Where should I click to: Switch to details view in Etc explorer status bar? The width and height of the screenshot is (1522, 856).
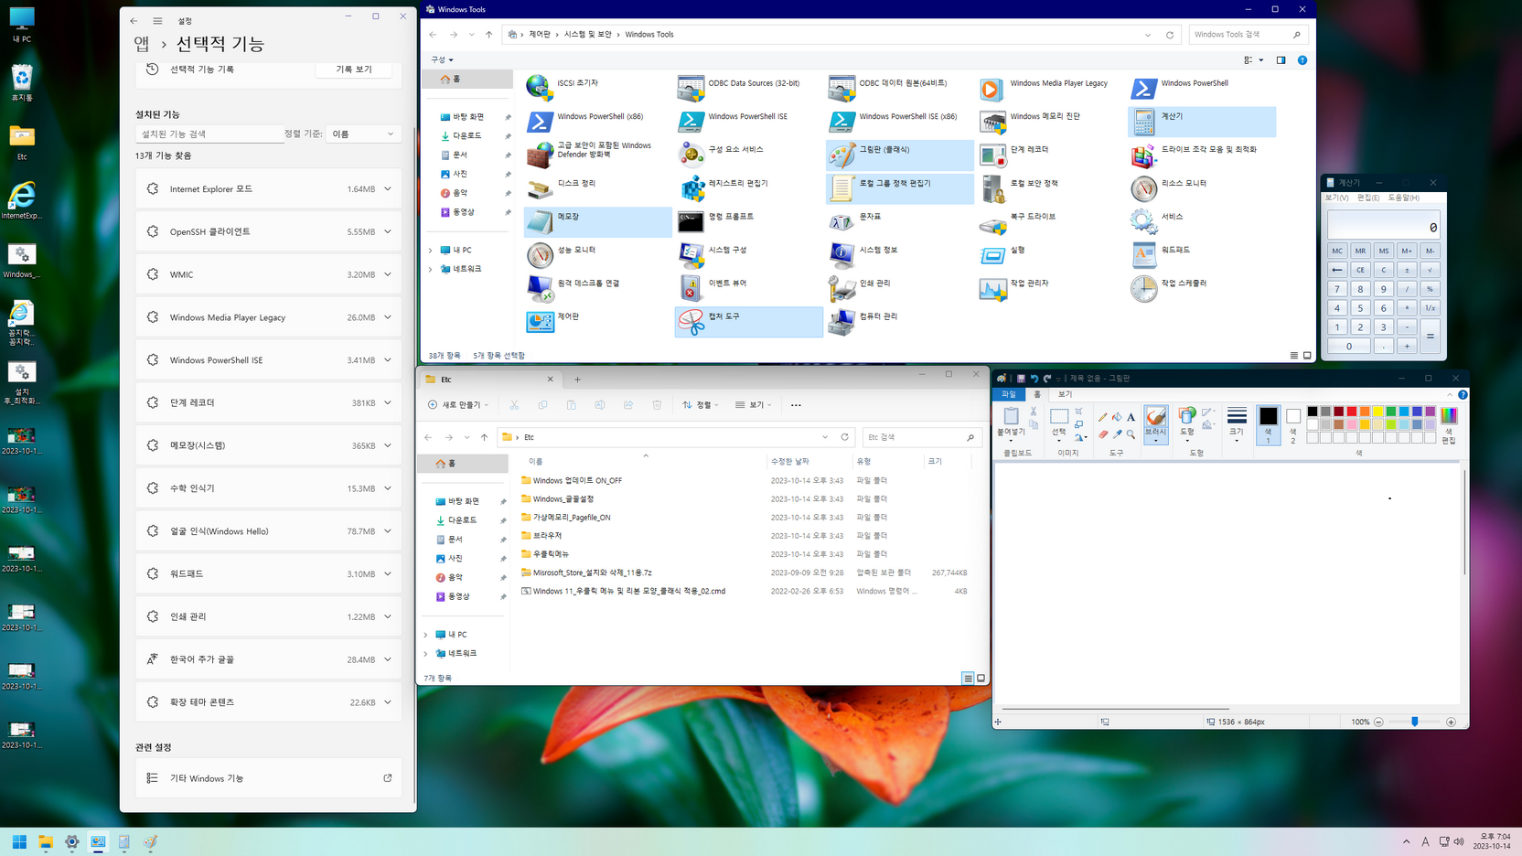click(x=968, y=678)
